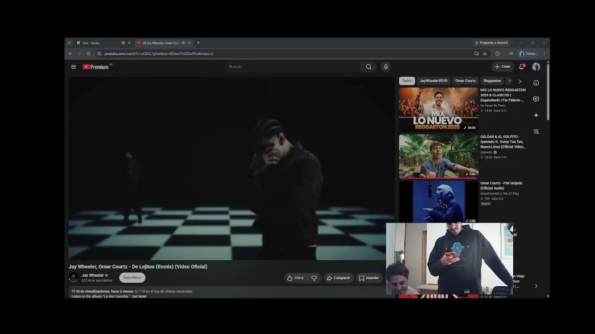Open the No Ferpa No Party channel

(x=493, y=106)
